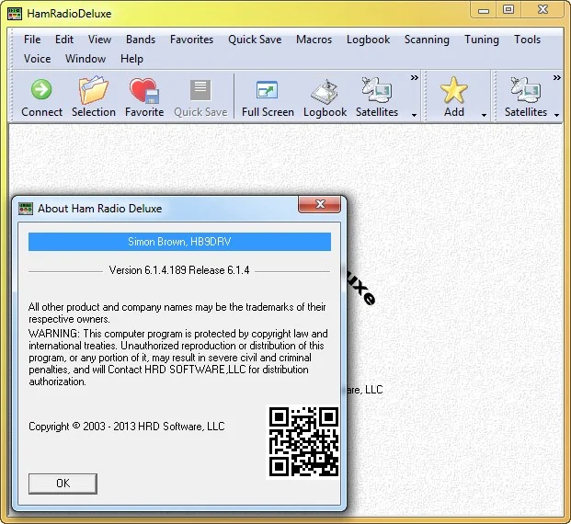Open the File menu
This screenshot has height=524, width=571.
tap(32, 40)
